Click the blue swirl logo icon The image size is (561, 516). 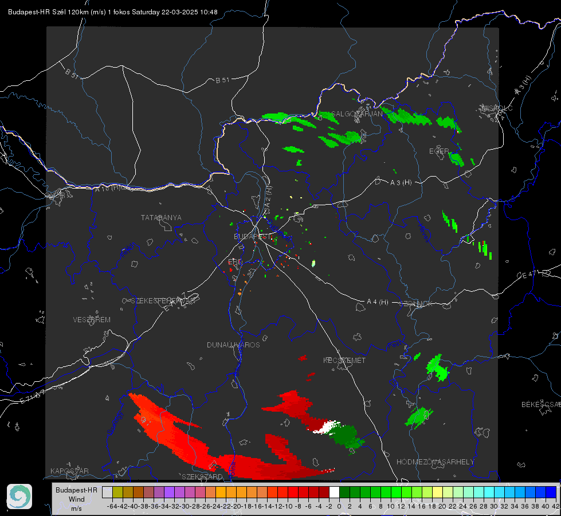coord(19,497)
